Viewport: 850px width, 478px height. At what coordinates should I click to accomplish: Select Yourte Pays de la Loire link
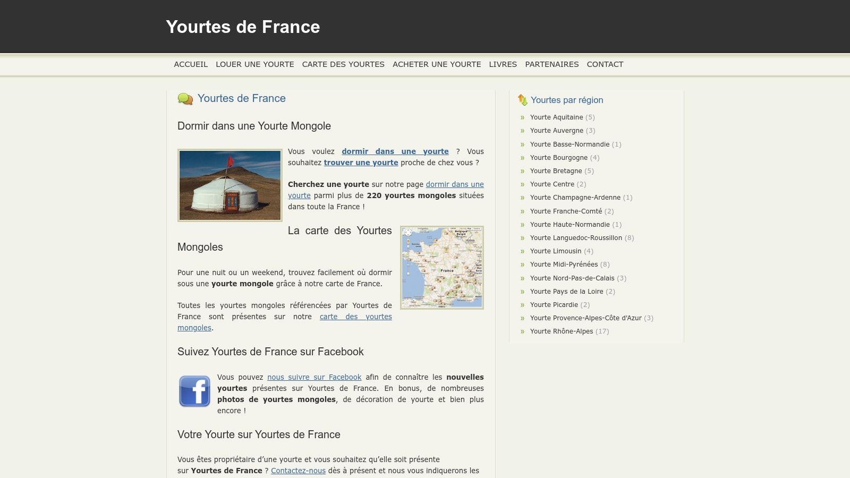coord(567,292)
